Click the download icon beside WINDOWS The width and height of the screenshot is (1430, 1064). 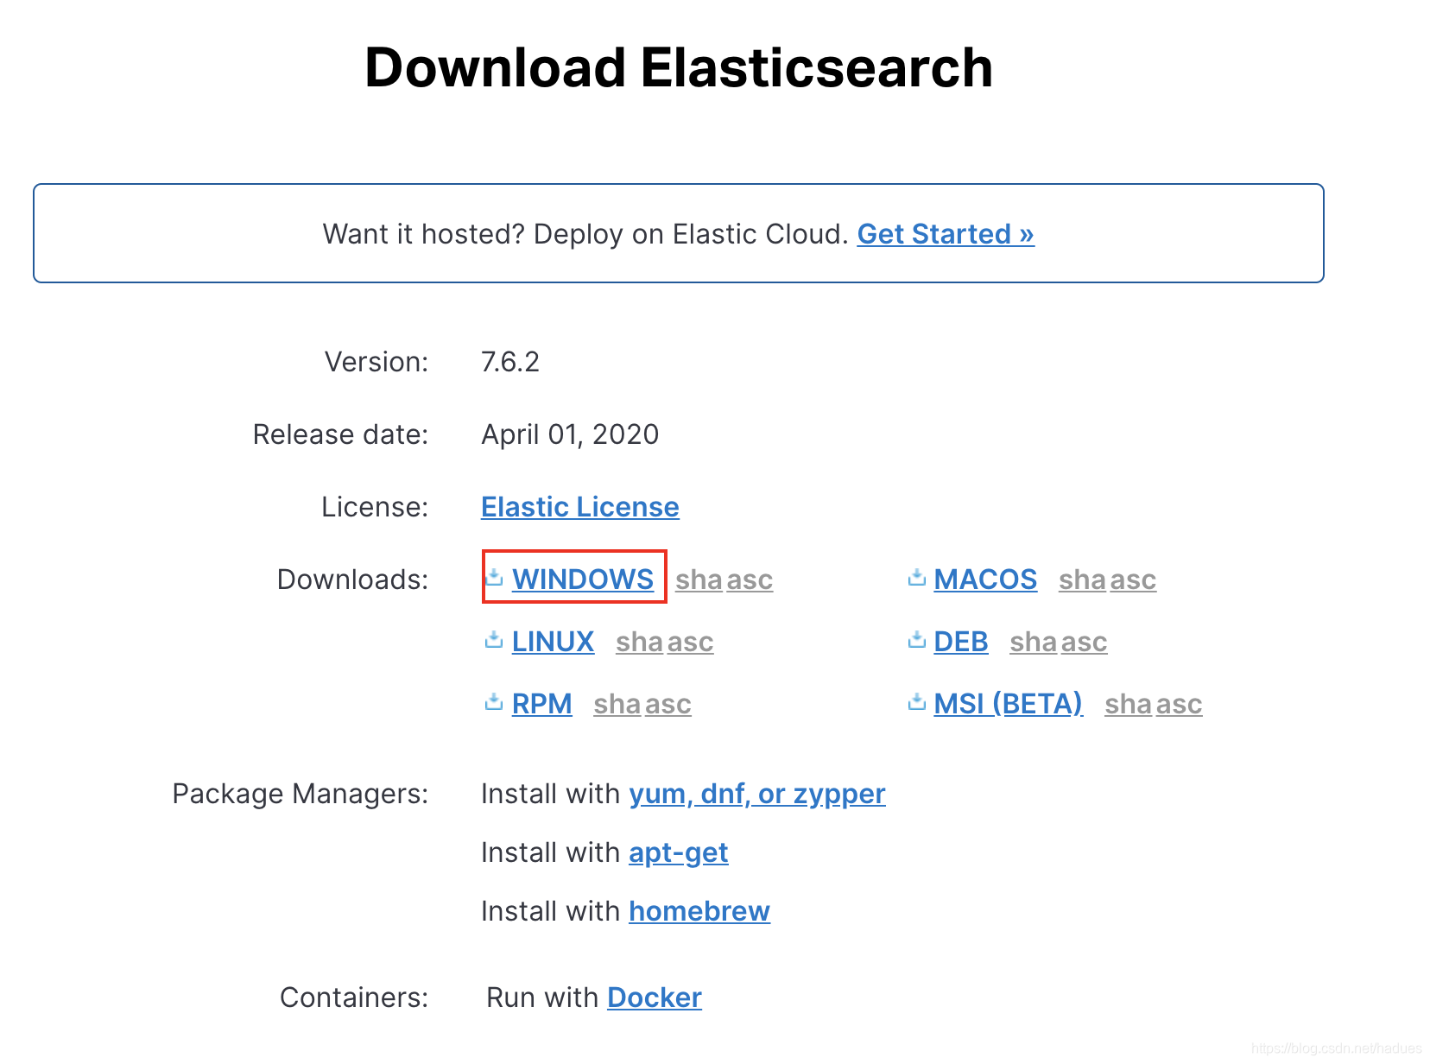[x=494, y=577]
